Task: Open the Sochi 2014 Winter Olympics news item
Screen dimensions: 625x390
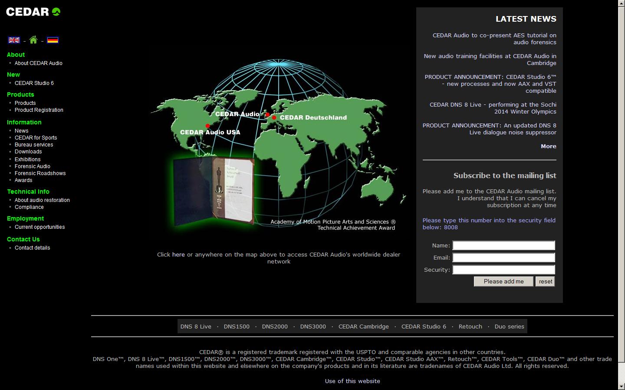Action: point(493,108)
